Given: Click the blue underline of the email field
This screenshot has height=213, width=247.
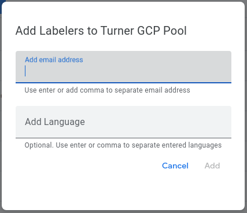Looking at the screenshot, I should click(x=123, y=83).
